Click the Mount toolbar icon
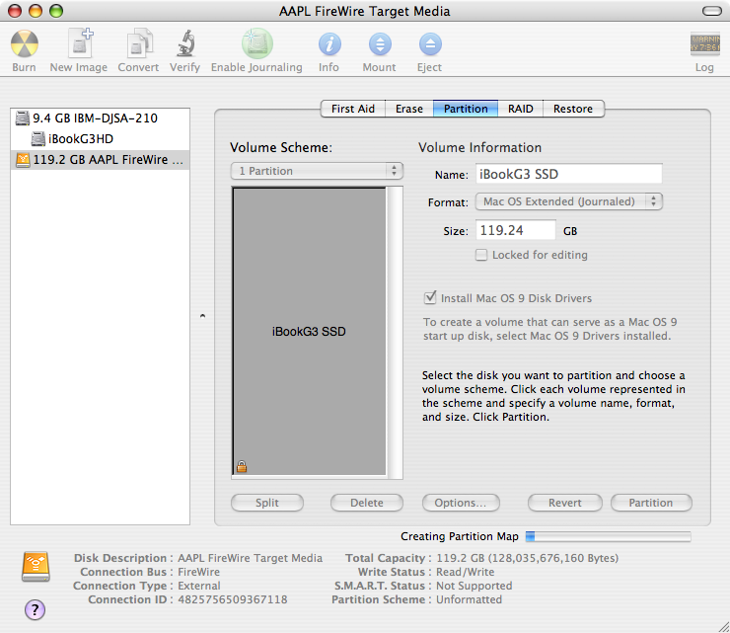Viewport: 730px width, 633px height. [x=380, y=44]
